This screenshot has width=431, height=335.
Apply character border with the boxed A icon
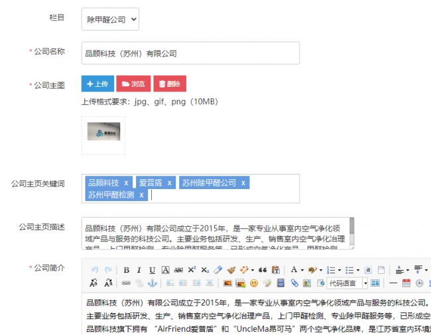[165, 270]
